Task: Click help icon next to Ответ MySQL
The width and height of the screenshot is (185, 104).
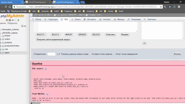Action: [47, 94]
